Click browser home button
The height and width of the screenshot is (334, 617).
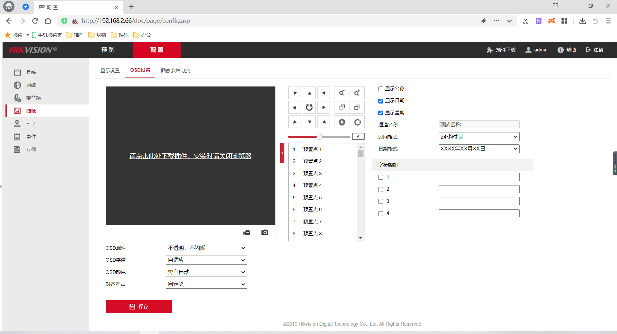[x=48, y=21]
